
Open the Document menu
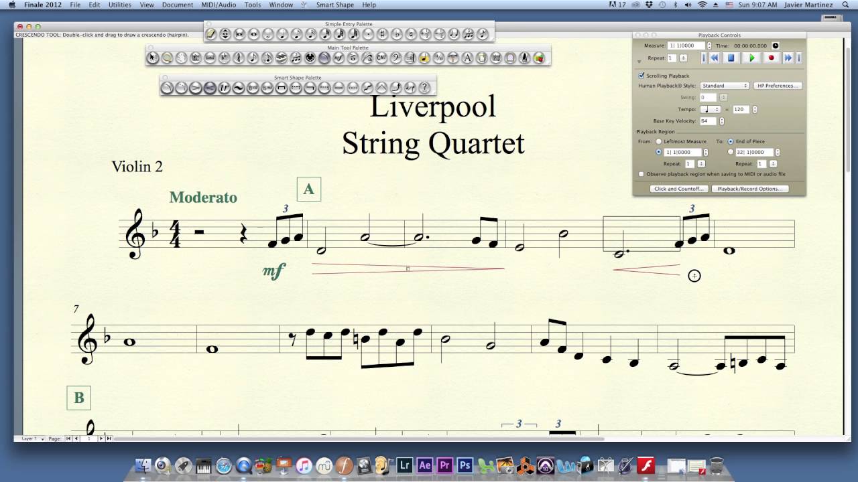click(x=178, y=5)
